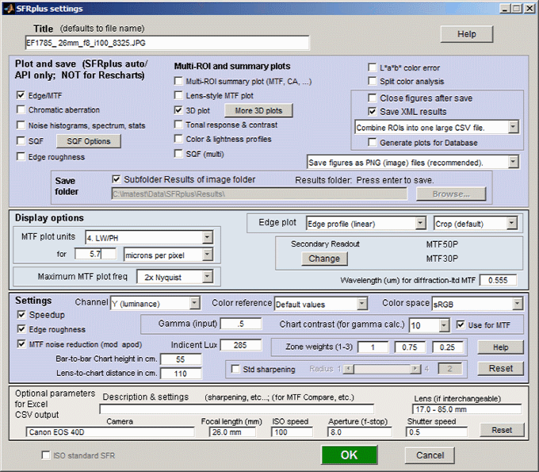Click the Lens 17.0 - 85.0 mm field
Viewport: 539px width, 472px height.
[x=467, y=409]
